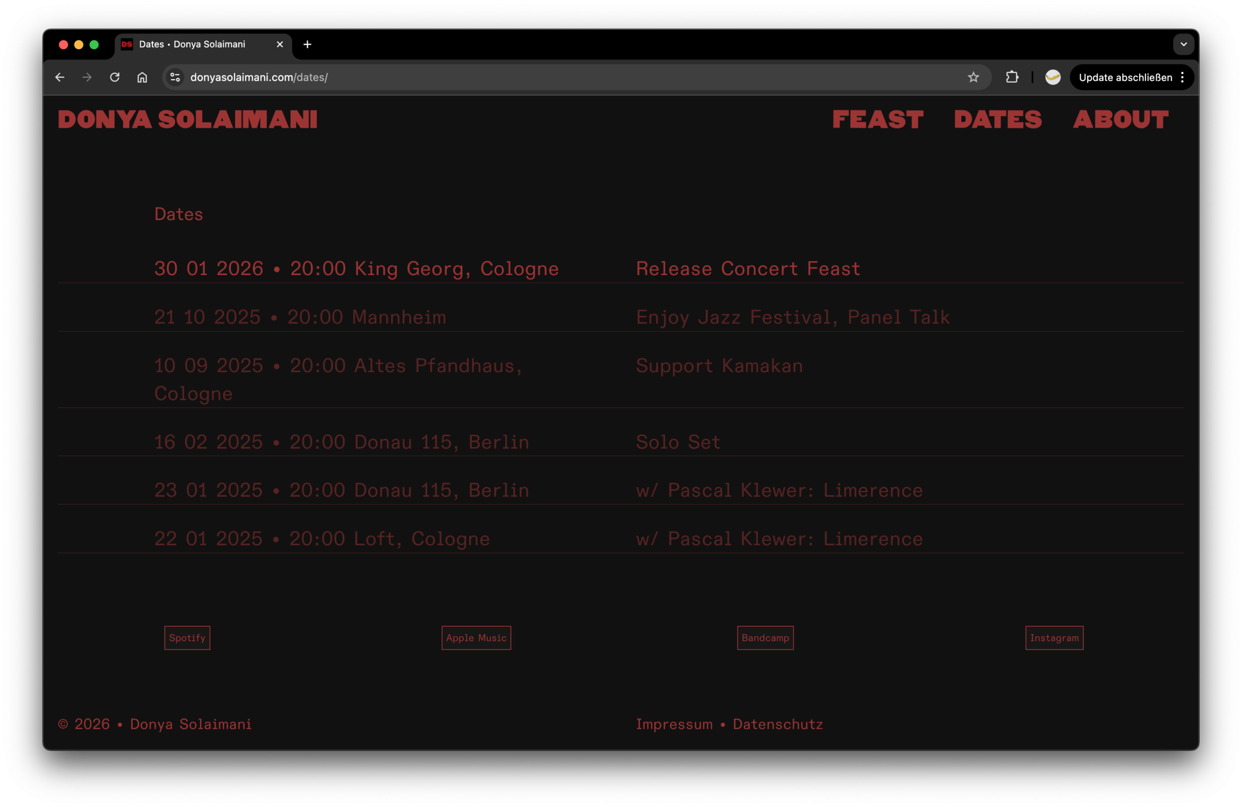Click the back navigation arrow
Image resolution: width=1242 pixels, height=807 pixels.
pyautogui.click(x=59, y=77)
